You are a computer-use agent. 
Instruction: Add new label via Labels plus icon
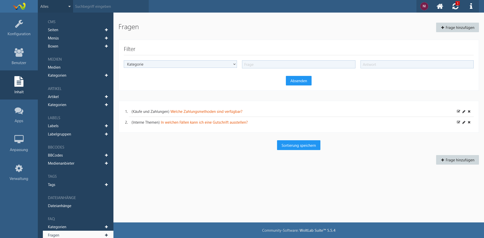pos(106,126)
